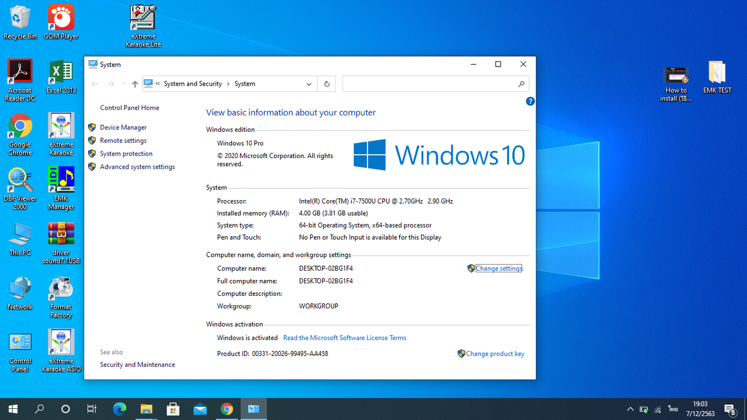Viewport: 747px width, 420px height.
Task: Click the taskbar clock and date
Action: coord(700,409)
